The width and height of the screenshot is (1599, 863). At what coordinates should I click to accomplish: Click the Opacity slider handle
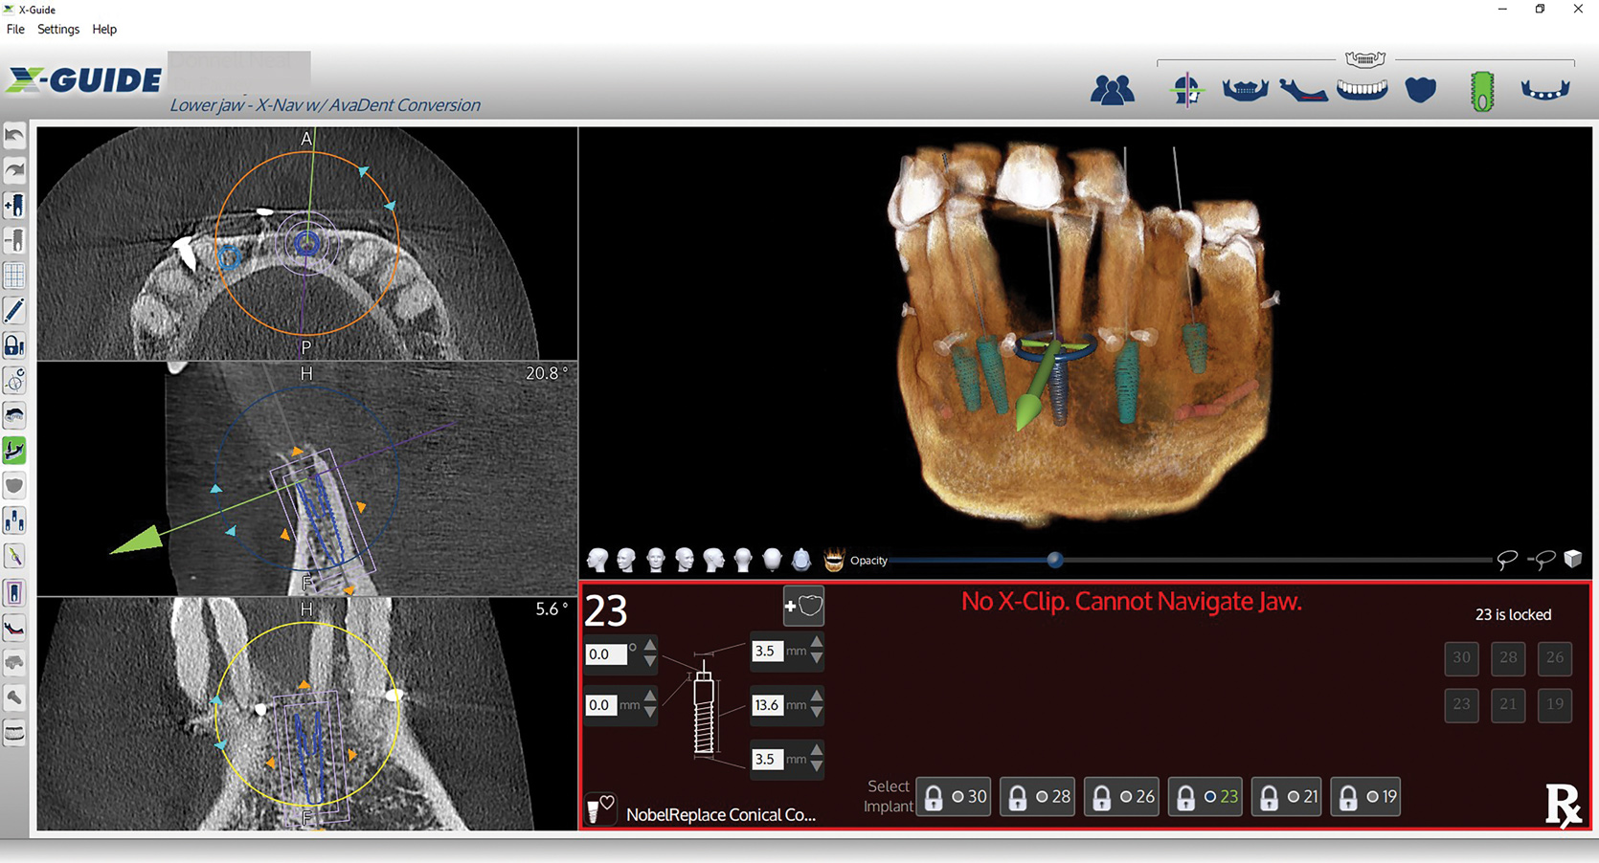tap(1054, 561)
